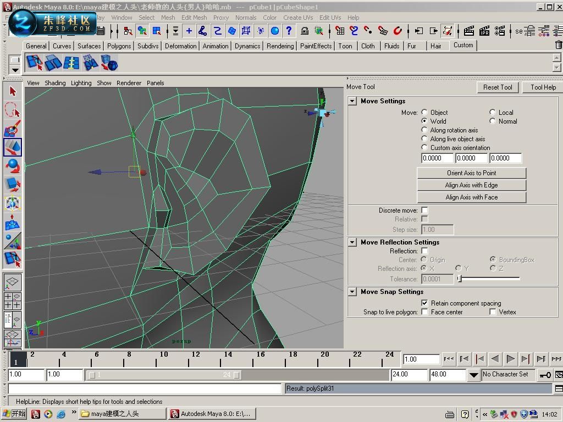The width and height of the screenshot is (563, 422).
Task: Start IPR render from status line
Action: (484, 31)
